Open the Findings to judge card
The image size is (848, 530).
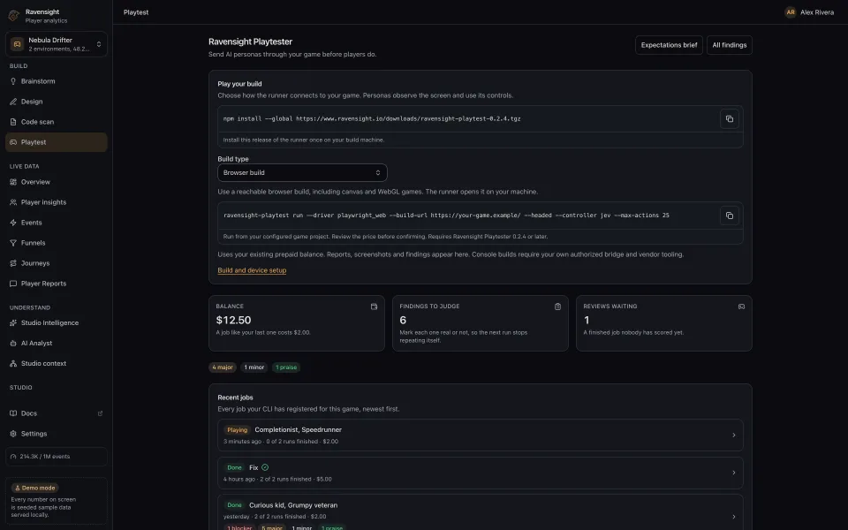481,323
